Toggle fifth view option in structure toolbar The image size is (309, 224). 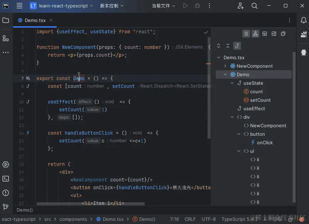283,34
